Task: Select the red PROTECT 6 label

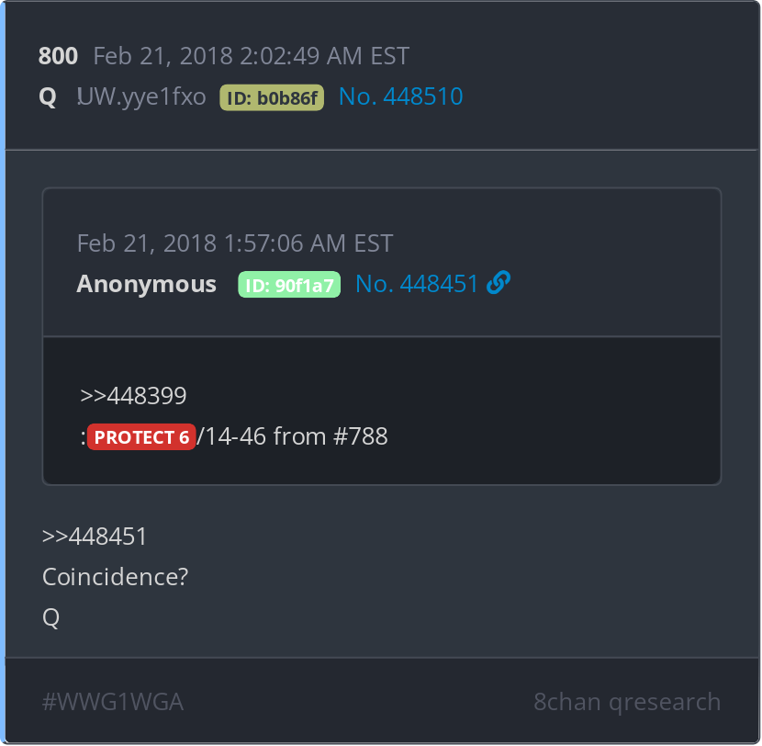Action: pos(141,436)
